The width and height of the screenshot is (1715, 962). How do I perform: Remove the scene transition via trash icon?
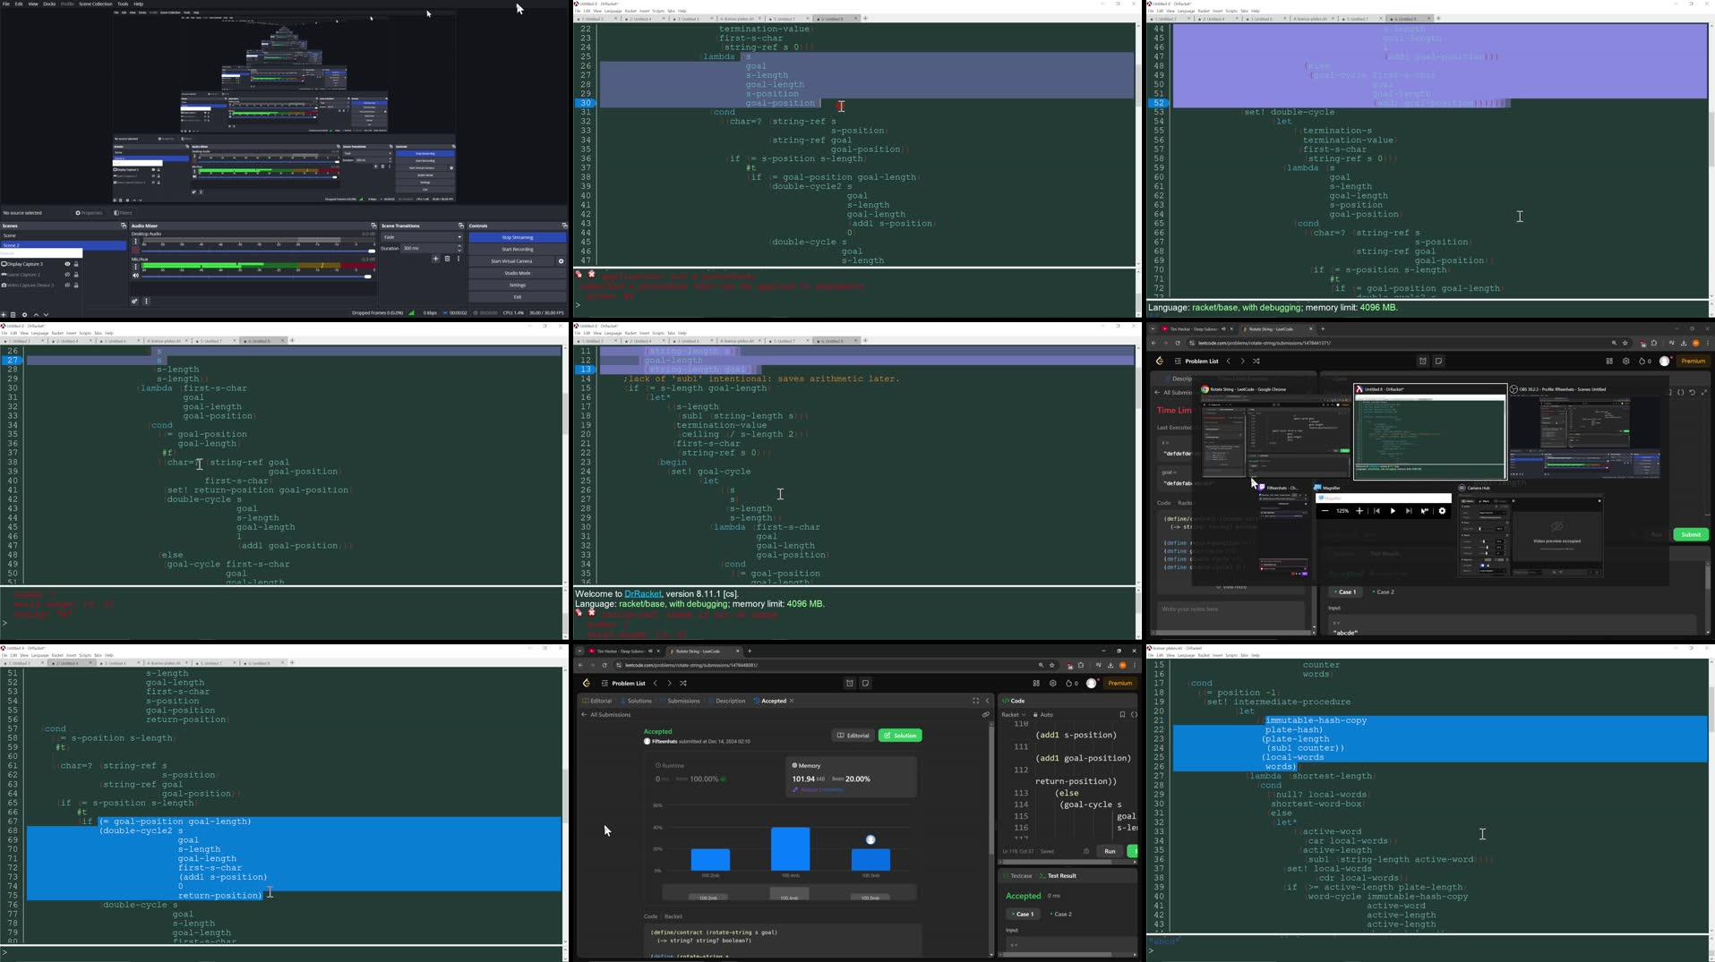(447, 259)
